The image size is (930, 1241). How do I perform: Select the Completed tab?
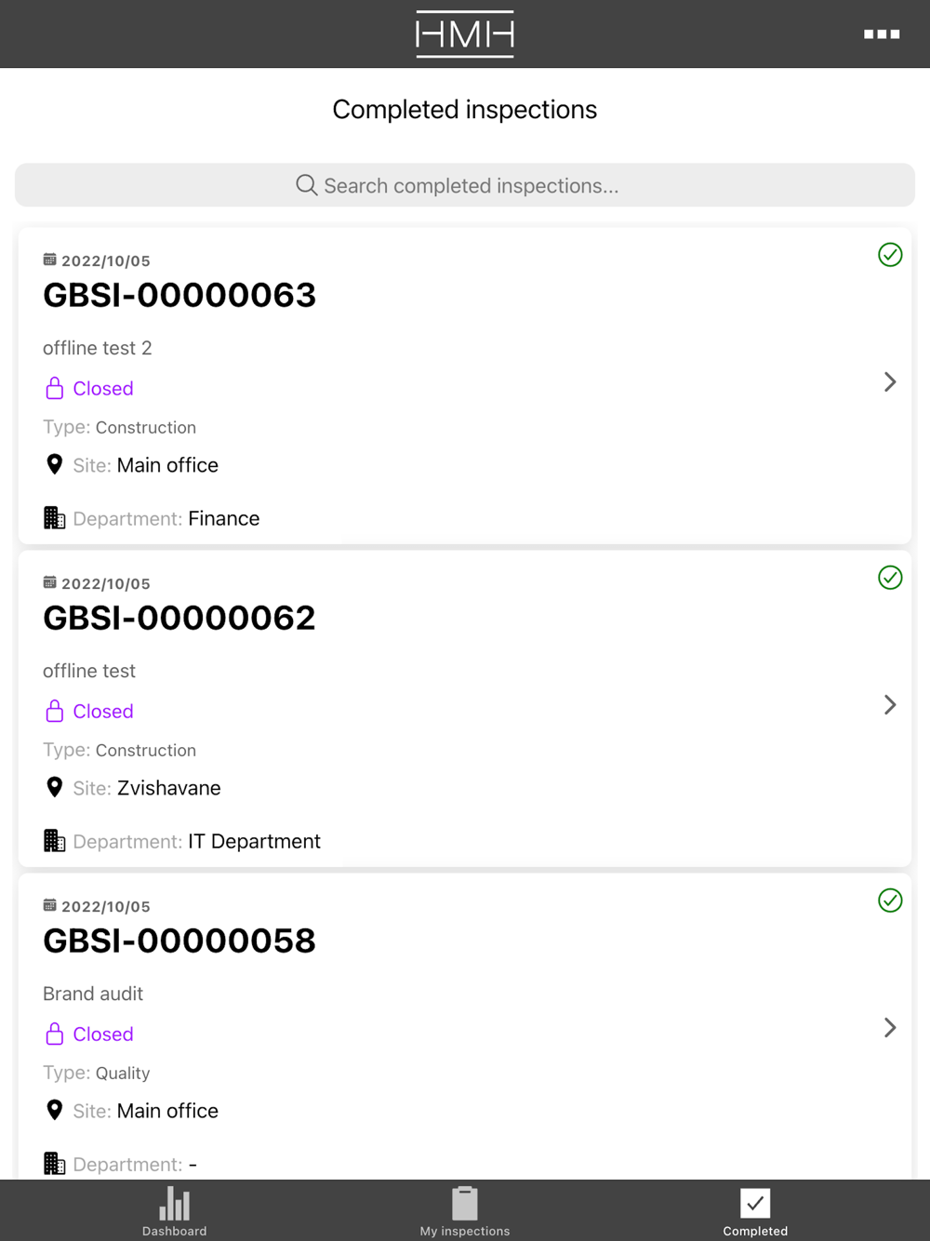pos(755,1210)
